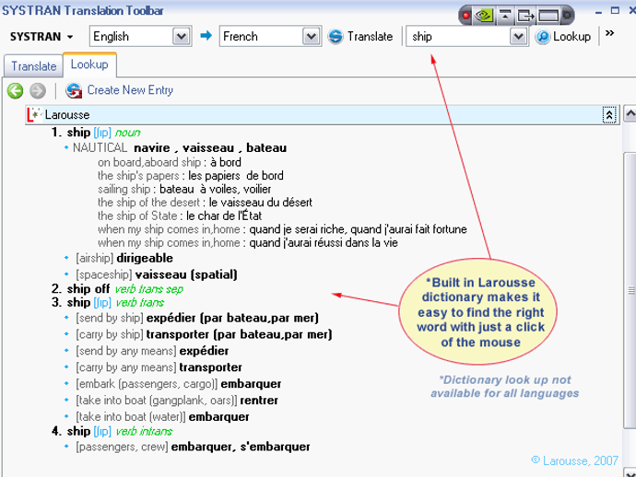
Task: Click the Create New Entry icon
Action: pyautogui.click(x=74, y=90)
